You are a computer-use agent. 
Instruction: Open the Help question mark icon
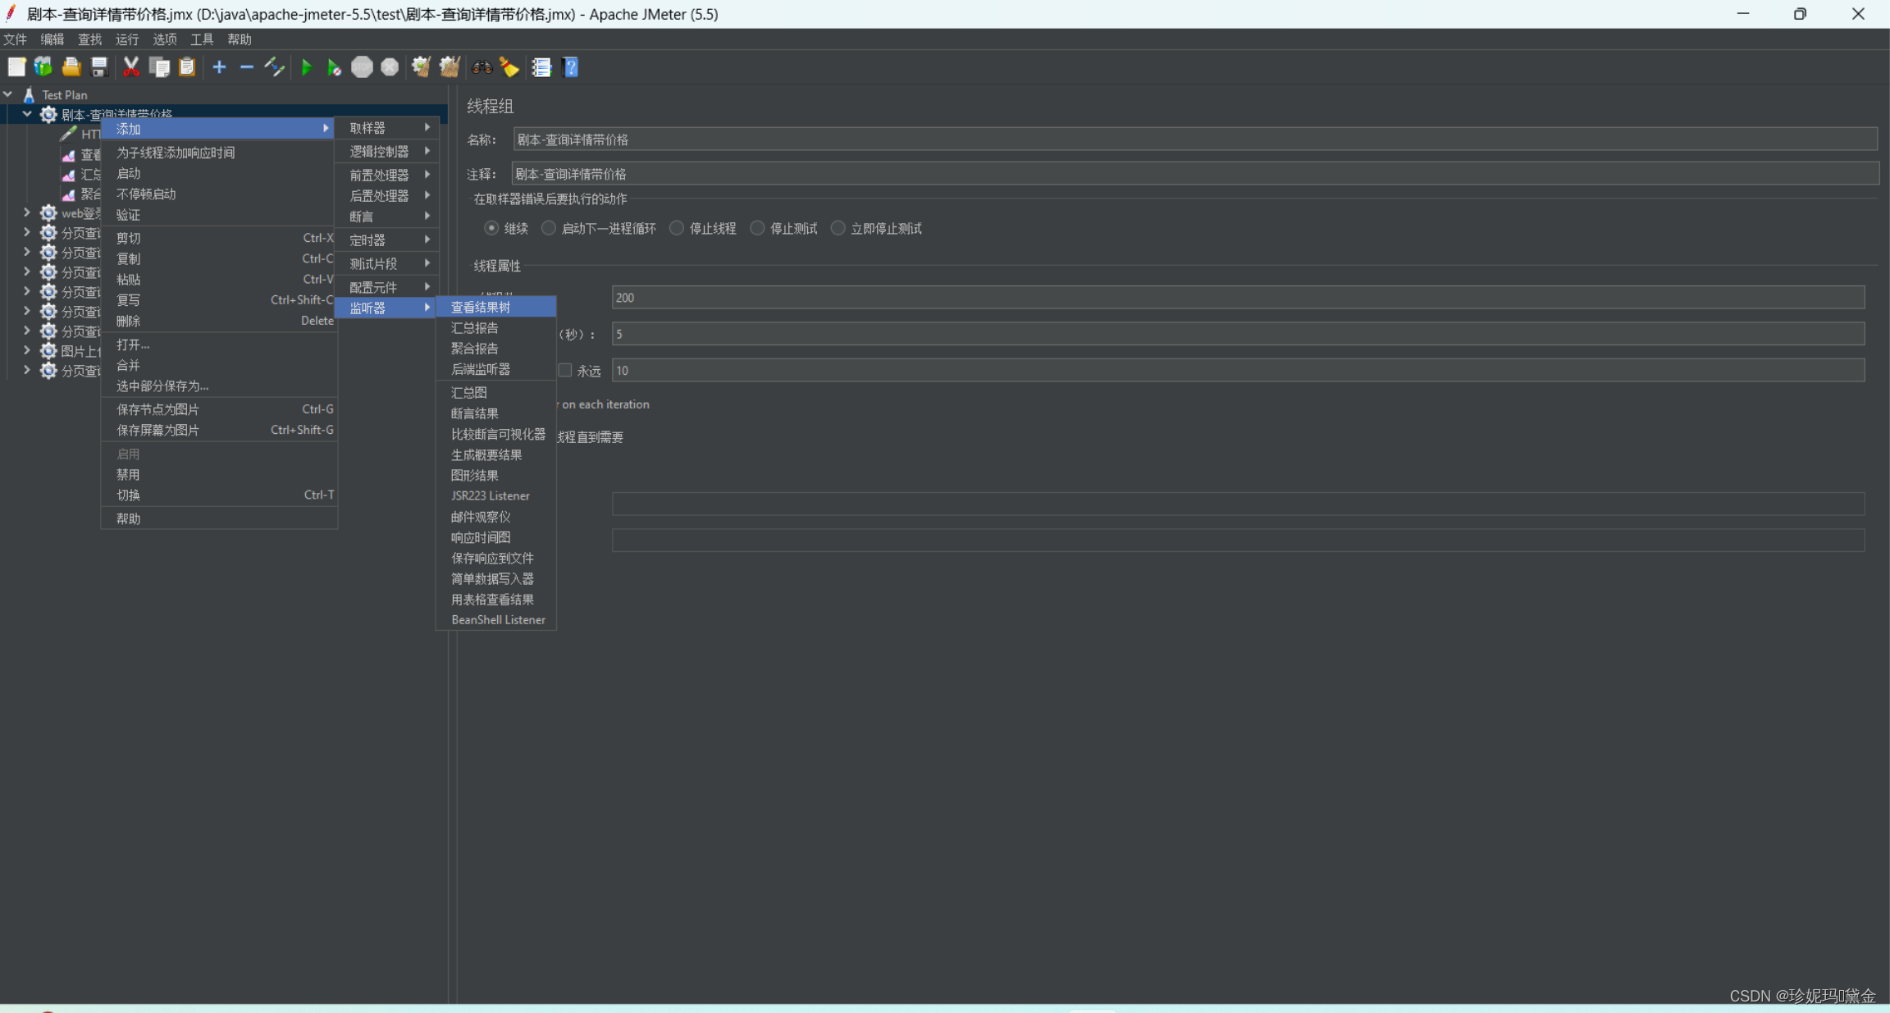pyautogui.click(x=571, y=67)
